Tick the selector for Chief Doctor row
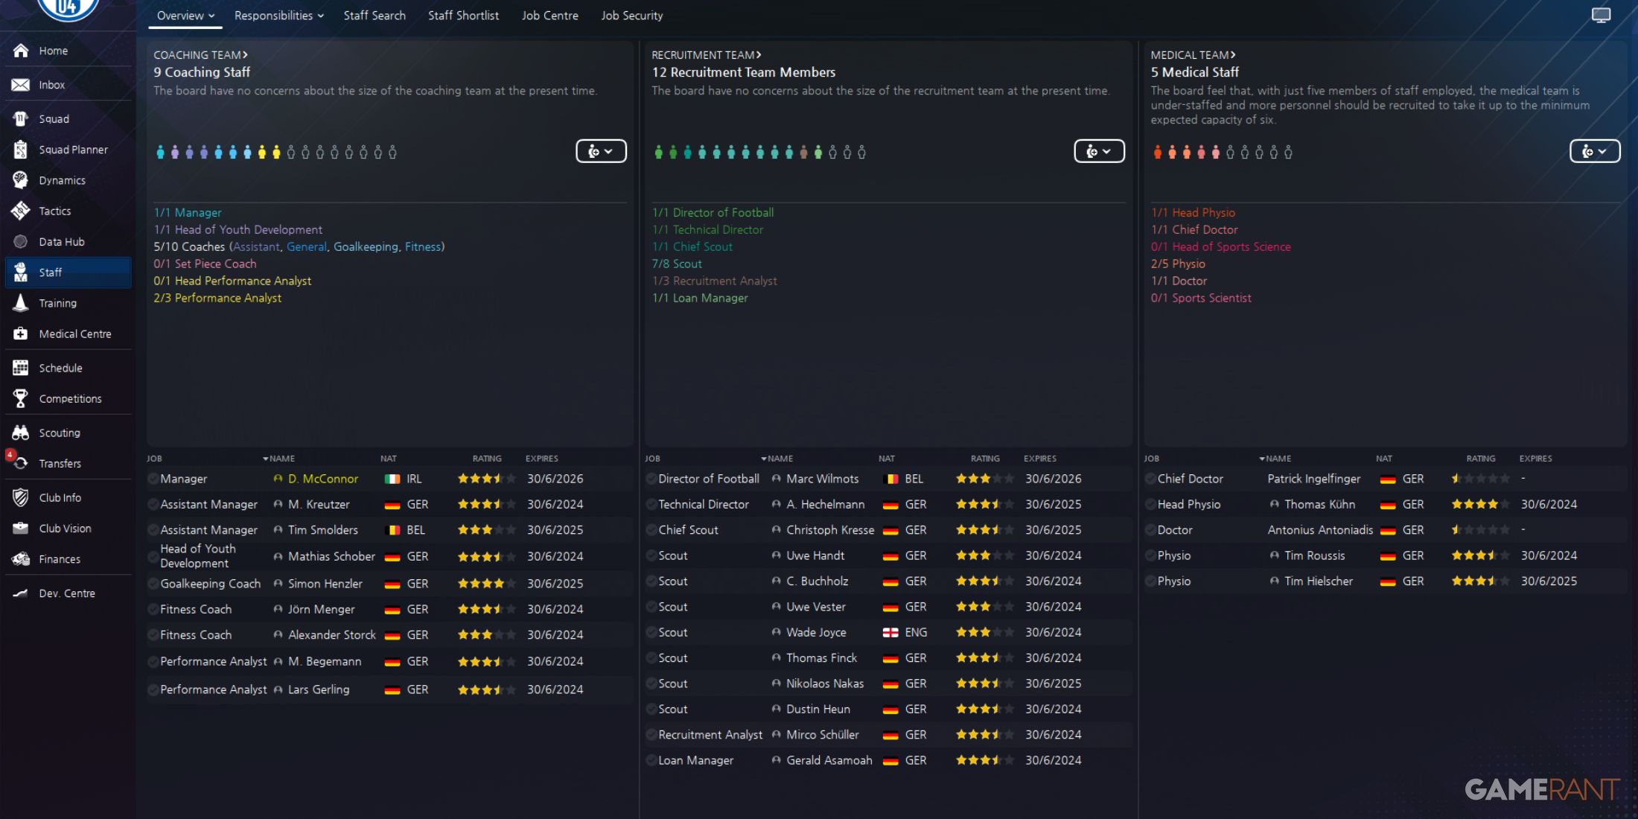1638x819 pixels. click(x=1150, y=479)
